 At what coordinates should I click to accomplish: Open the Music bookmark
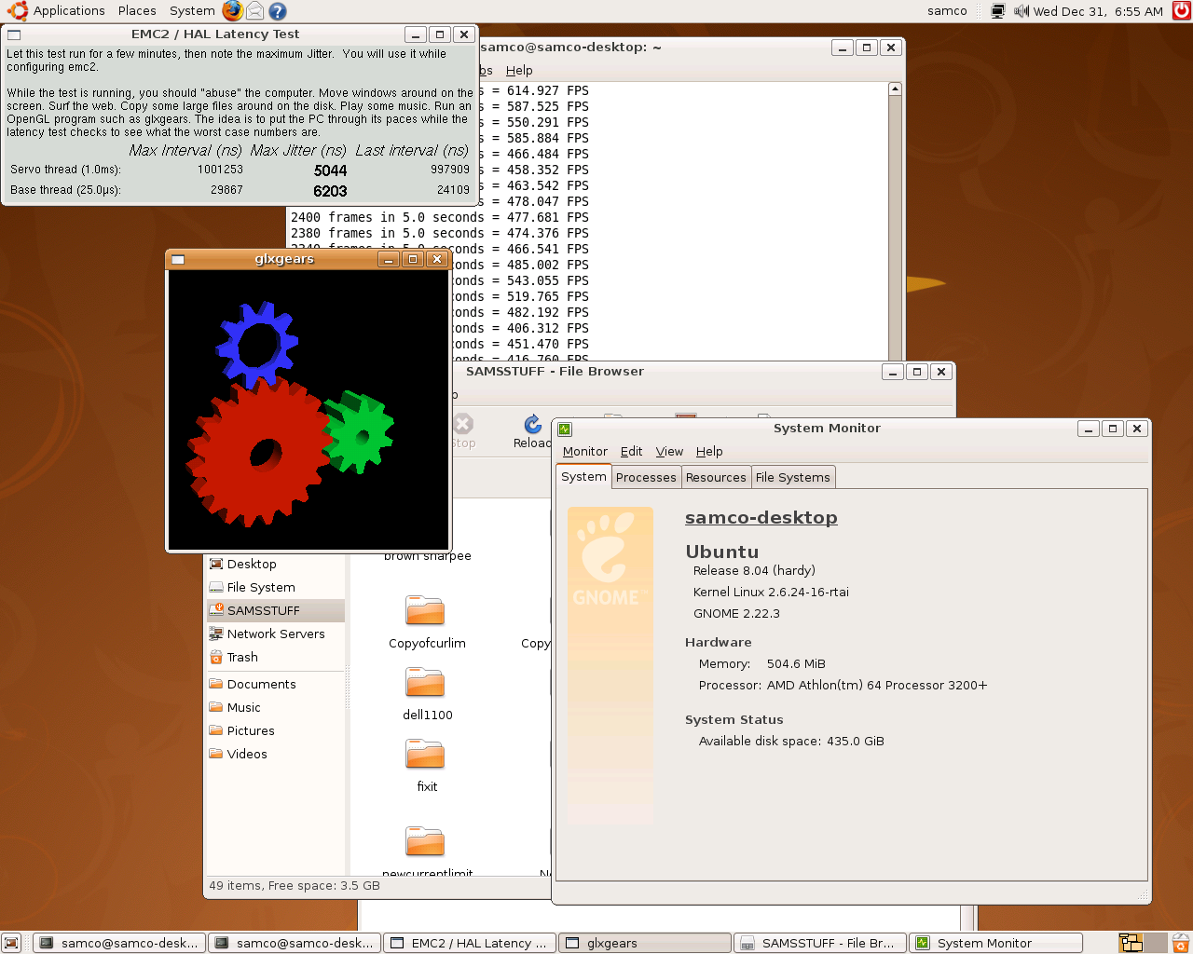tap(274, 707)
